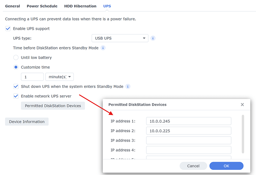Click IP address 2 field

(188, 131)
